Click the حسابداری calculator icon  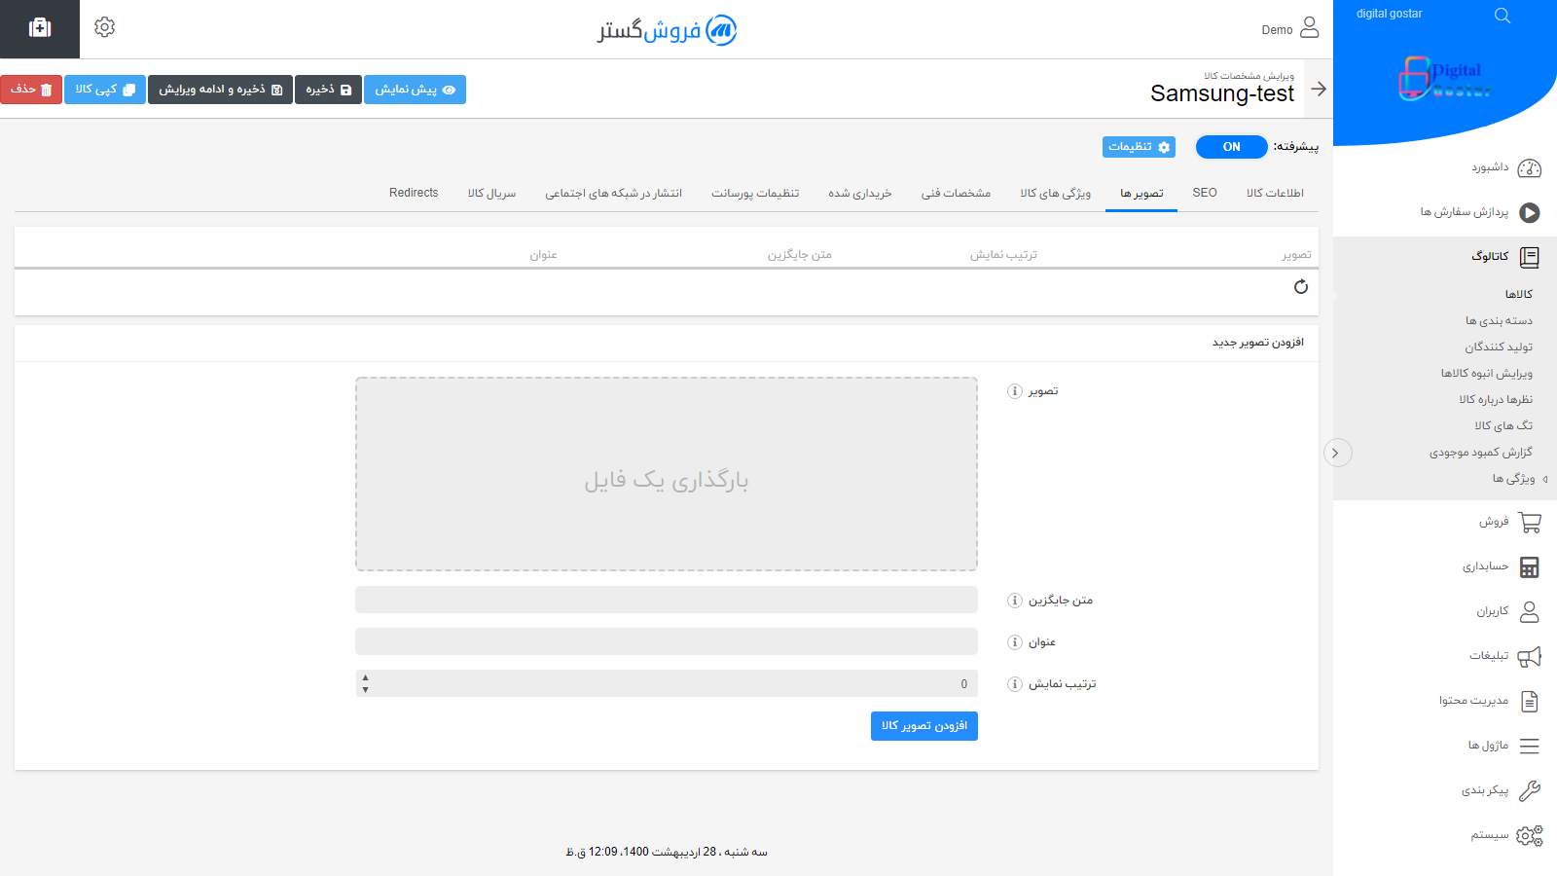(1530, 566)
